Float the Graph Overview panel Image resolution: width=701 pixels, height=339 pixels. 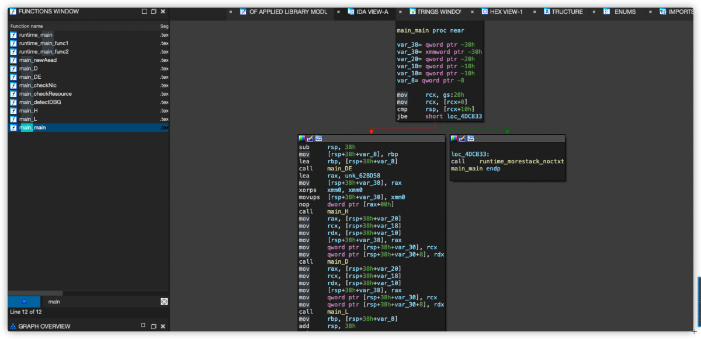154,327
